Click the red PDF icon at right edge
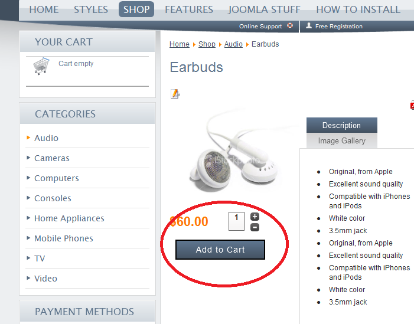Viewport: 414px width, 324px height. click(412, 105)
